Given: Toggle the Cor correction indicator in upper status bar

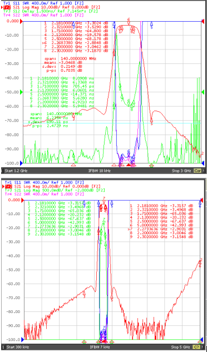Looking at the screenshot, I should (x=198, y=171).
